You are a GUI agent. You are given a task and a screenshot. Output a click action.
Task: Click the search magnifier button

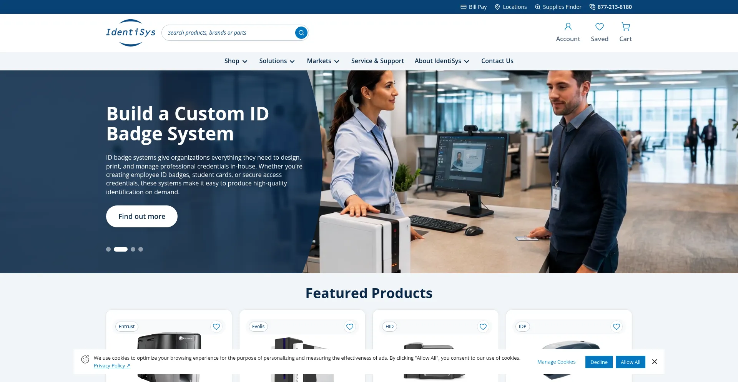click(x=301, y=33)
